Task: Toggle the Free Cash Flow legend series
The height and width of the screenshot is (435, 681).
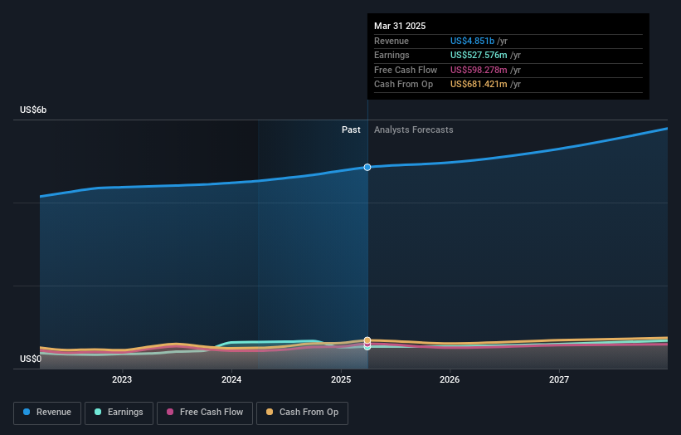Action: (205, 413)
